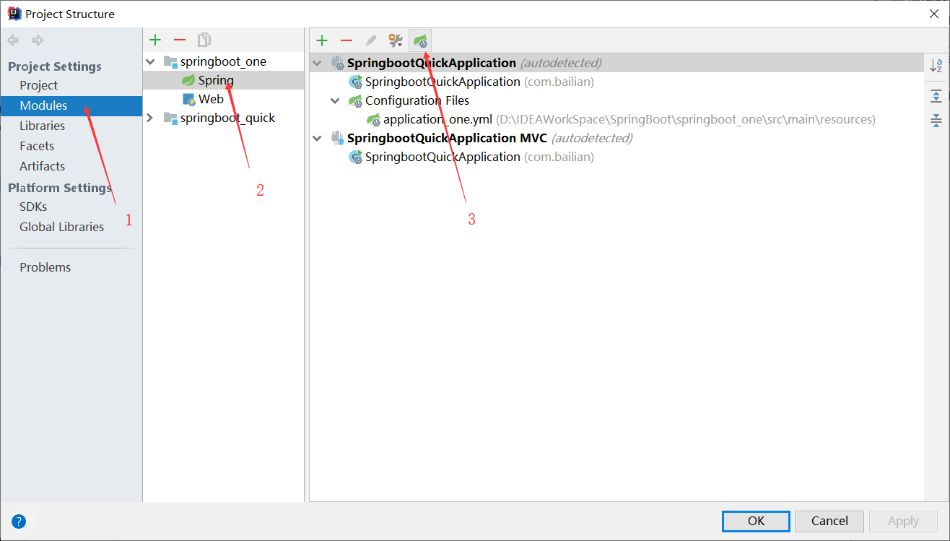Open the Problems section
The image size is (950, 541).
pyautogui.click(x=45, y=267)
